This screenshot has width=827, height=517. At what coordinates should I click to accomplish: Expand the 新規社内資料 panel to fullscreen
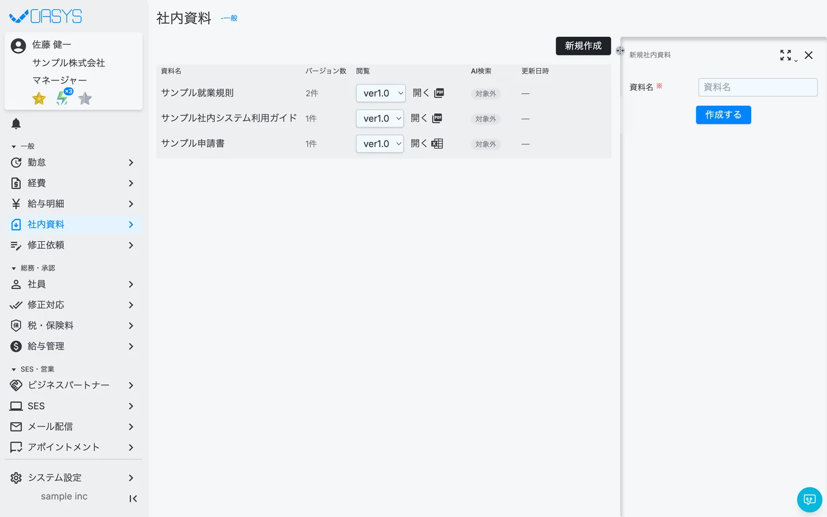pos(786,55)
